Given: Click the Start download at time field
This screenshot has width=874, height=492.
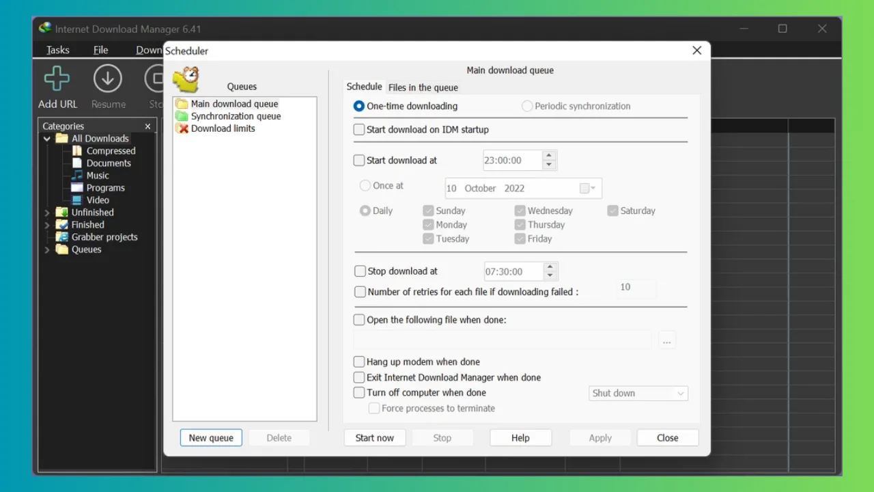Looking at the screenshot, I should tap(513, 161).
